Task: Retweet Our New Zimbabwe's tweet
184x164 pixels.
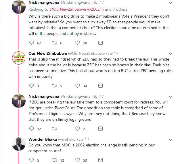Action: click(x=54, y=86)
